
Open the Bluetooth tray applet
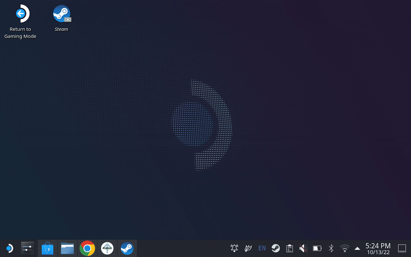click(331, 248)
